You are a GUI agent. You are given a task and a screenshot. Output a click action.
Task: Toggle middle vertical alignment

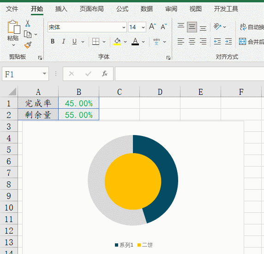click(192, 27)
